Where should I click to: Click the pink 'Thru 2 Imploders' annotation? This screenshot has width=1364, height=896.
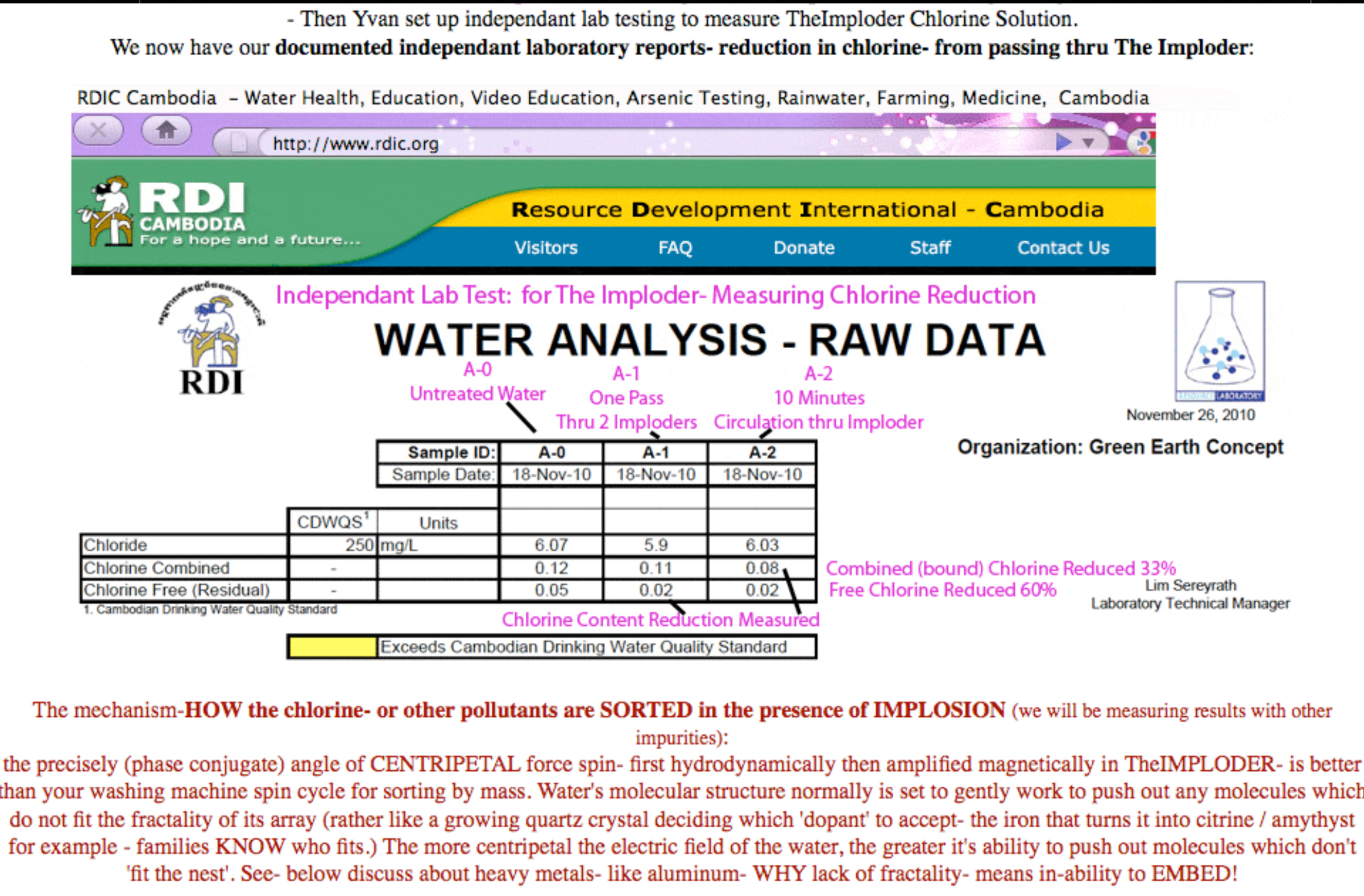(627, 423)
